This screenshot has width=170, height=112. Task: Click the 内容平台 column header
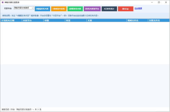(x=33, y=20)
